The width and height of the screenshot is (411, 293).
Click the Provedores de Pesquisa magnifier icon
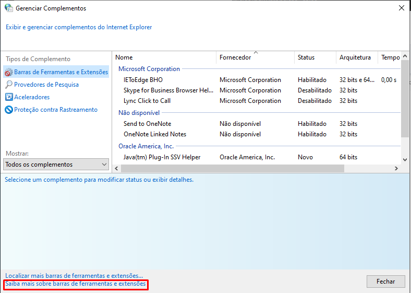point(9,85)
